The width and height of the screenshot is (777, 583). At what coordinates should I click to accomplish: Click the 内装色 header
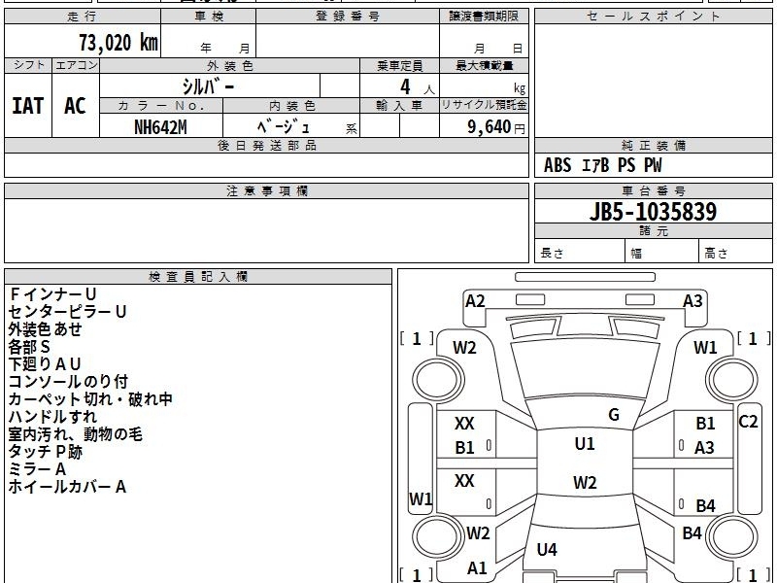click(291, 106)
